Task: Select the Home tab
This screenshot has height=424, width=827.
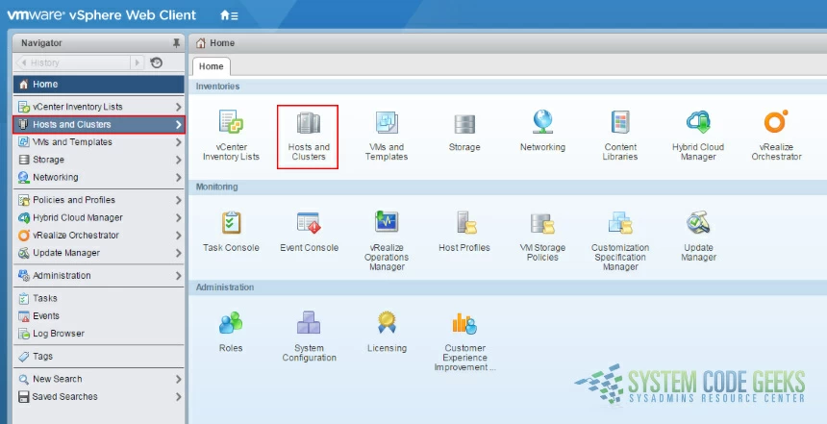Action: (x=211, y=66)
